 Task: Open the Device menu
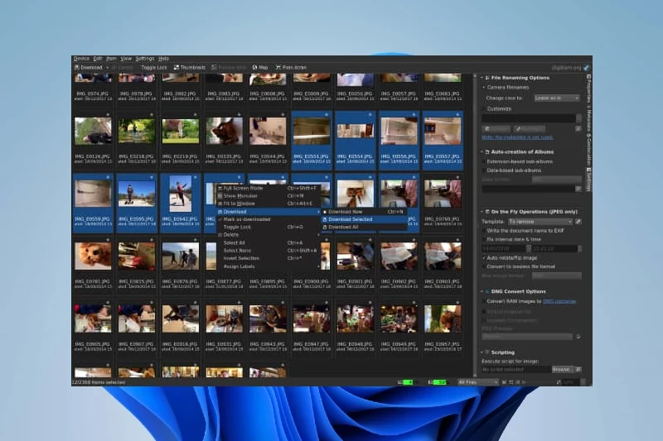81,59
